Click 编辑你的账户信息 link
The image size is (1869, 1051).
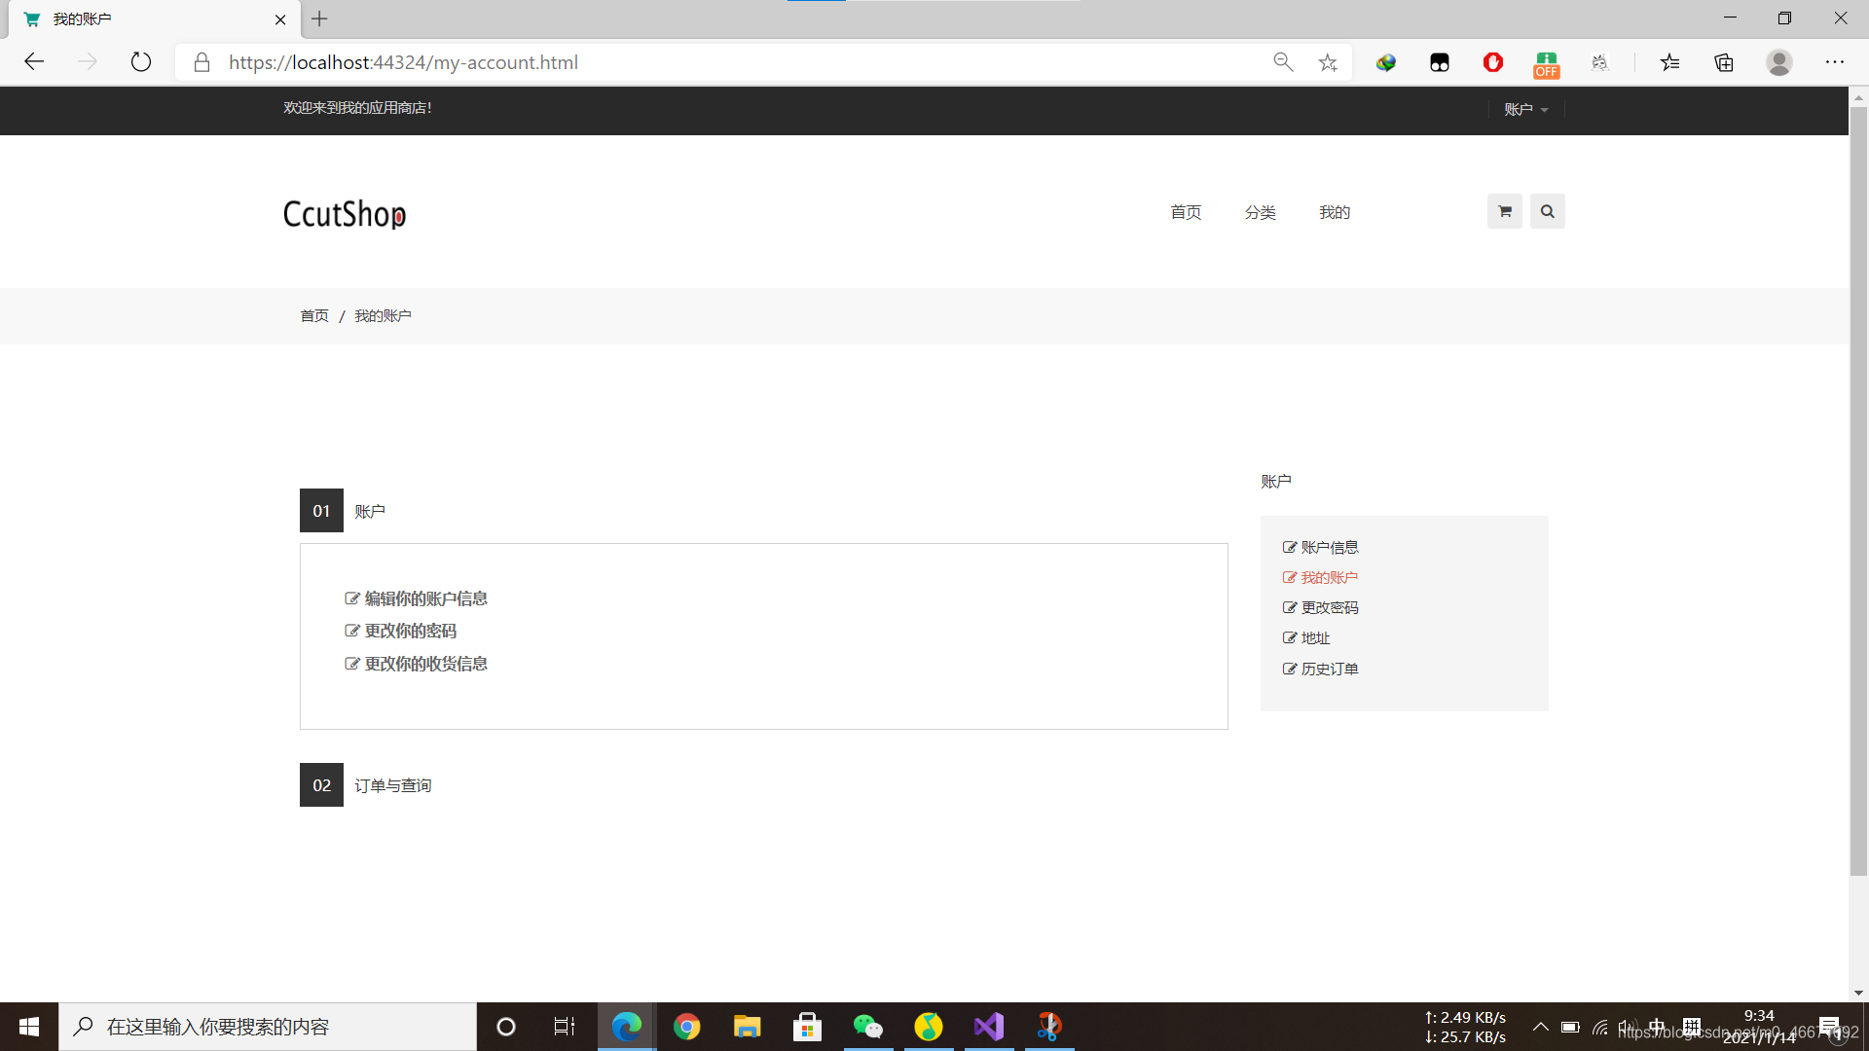coord(425,598)
